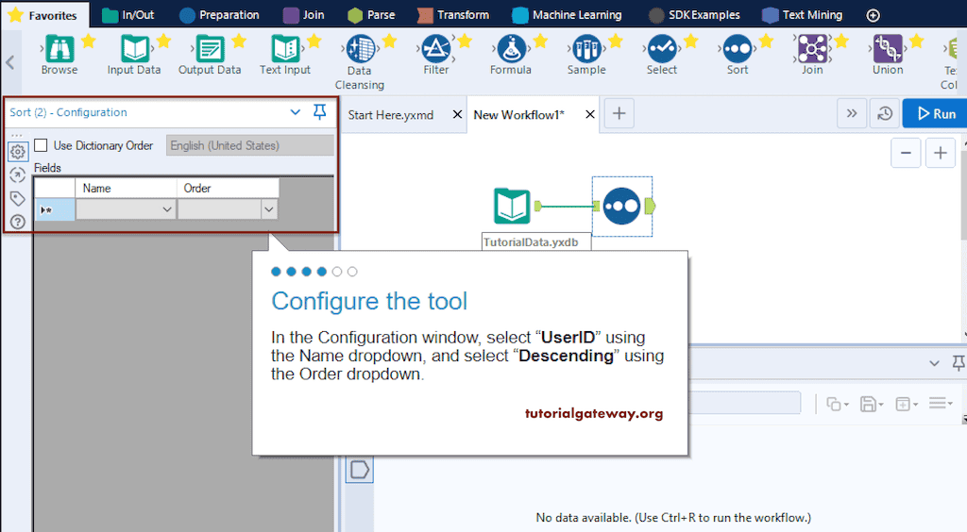967x532 pixels.
Task: Select the Browse tool icon
Action: (59, 49)
